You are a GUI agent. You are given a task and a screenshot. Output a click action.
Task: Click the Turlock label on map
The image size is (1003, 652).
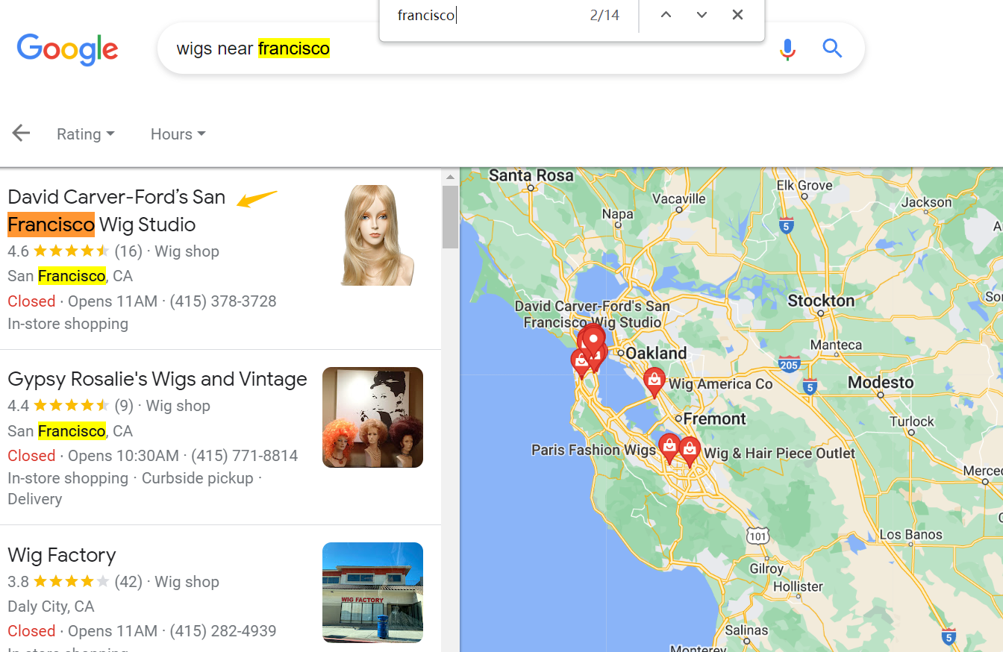[912, 421]
